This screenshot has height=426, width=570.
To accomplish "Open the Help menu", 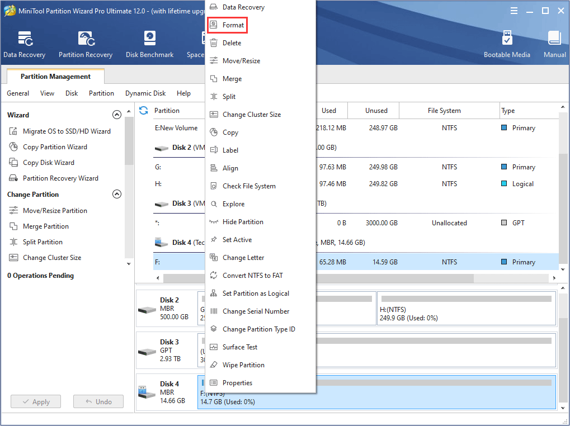I will (x=183, y=93).
